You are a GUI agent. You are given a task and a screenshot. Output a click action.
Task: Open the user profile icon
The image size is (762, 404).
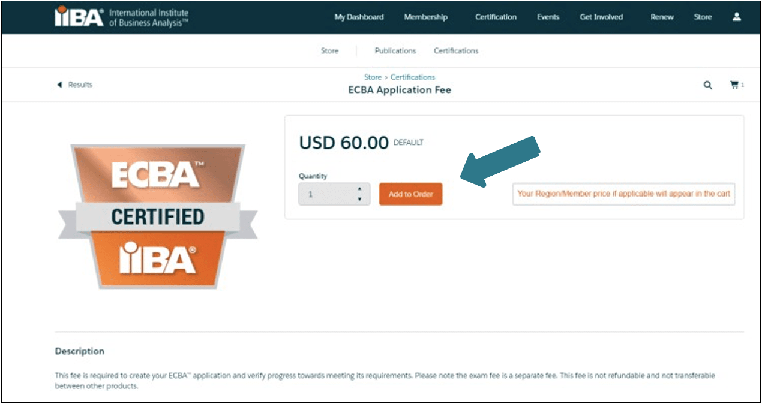click(736, 17)
